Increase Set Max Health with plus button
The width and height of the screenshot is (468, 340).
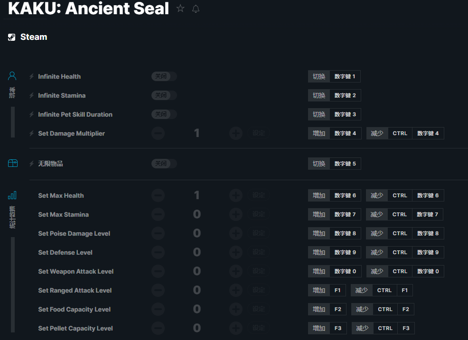pos(236,195)
